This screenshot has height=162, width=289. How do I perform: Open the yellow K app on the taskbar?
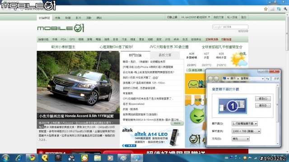tap(45, 158)
